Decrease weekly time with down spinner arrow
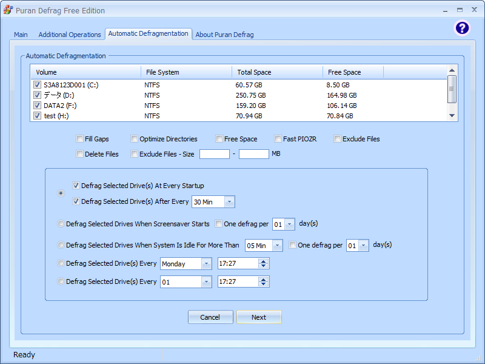485x364 pixels. pyautogui.click(x=264, y=266)
